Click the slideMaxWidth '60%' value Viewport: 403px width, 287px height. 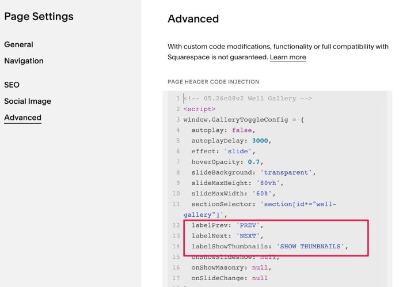(262, 194)
